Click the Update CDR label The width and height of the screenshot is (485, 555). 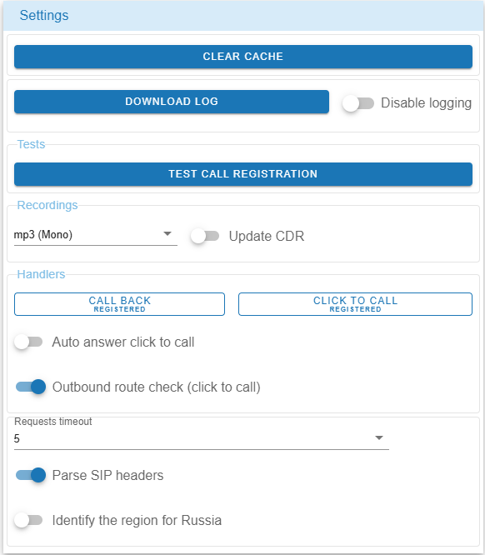tap(267, 236)
